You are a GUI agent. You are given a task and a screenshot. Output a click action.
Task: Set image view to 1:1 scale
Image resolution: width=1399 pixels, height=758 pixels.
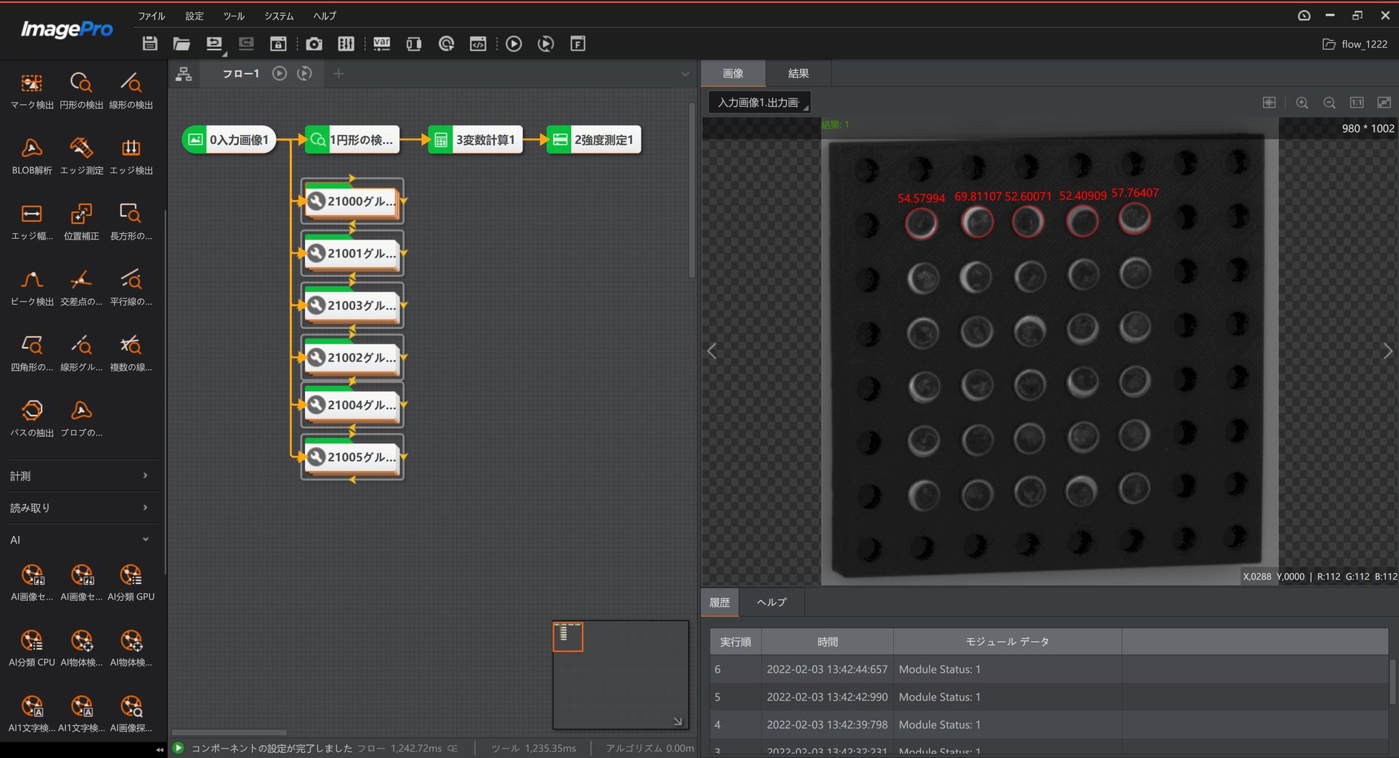click(1357, 103)
